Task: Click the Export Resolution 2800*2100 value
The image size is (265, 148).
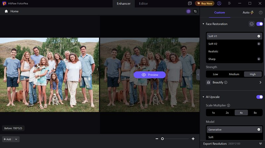Action: point(234,144)
